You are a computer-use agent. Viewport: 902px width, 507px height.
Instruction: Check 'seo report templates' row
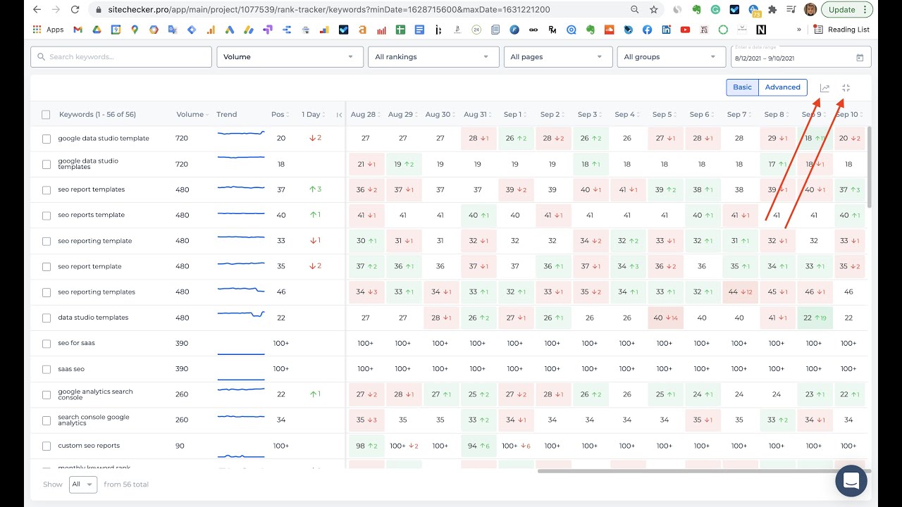47,190
